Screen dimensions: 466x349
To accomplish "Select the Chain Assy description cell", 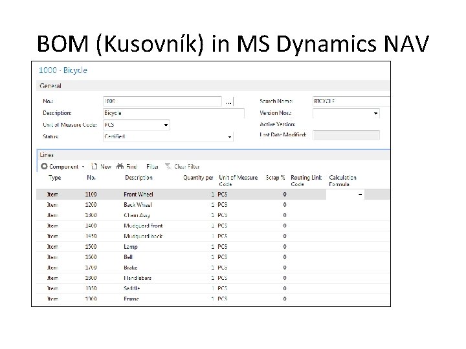I will coord(137,215).
